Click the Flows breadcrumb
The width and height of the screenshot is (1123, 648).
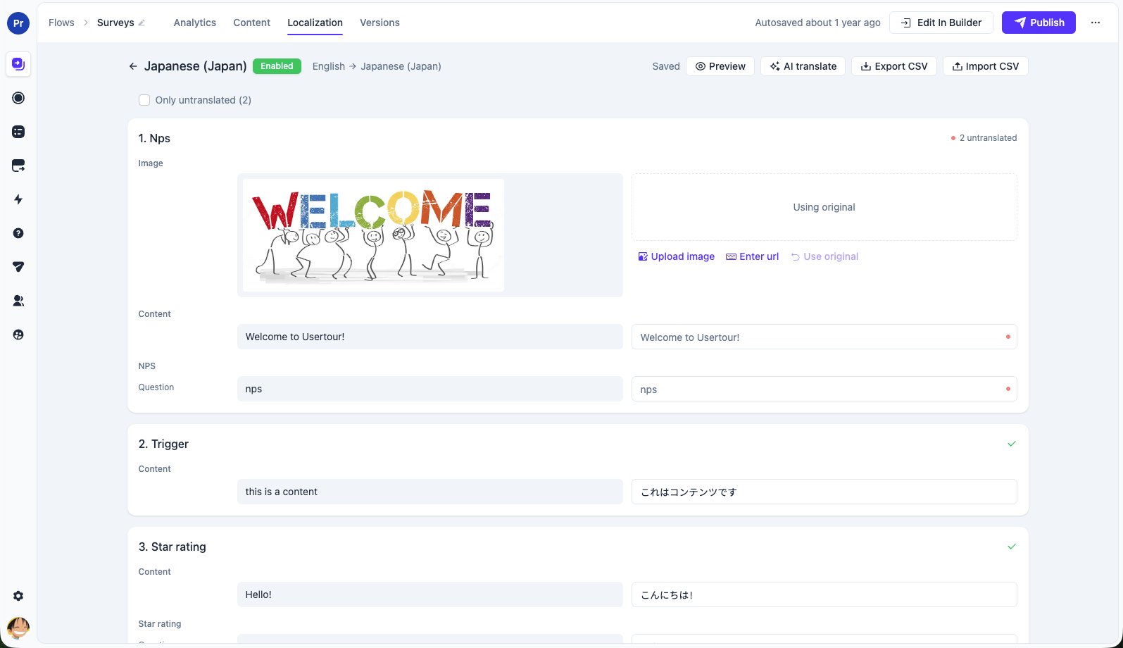pos(61,23)
